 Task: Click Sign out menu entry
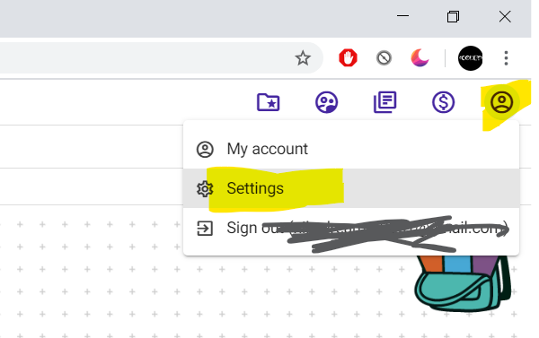(x=351, y=228)
